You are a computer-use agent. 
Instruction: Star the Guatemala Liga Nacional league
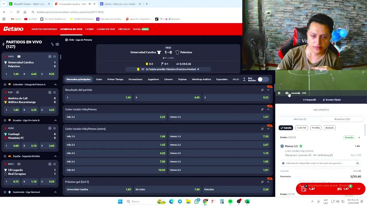pos(5,192)
